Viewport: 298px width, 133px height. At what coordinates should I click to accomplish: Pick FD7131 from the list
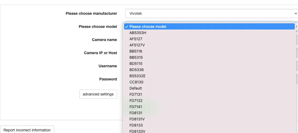(x=209, y=94)
